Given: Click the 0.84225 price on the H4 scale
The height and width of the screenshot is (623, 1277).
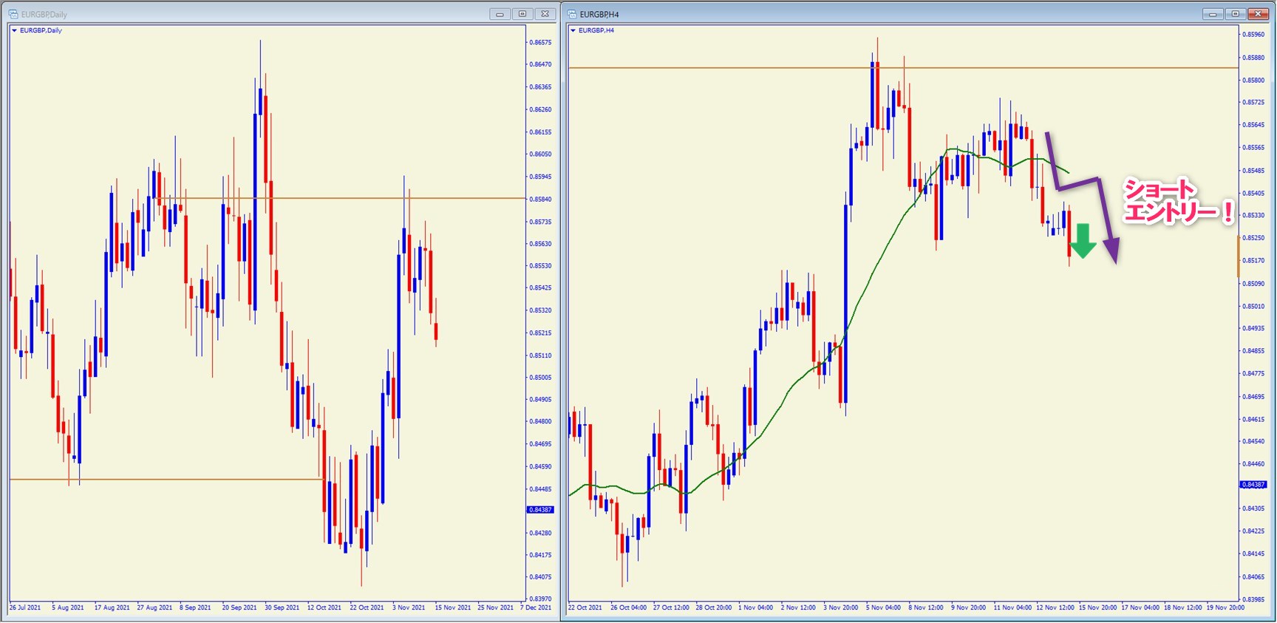Looking at the screenshot, I should [x=1253, y=531].
